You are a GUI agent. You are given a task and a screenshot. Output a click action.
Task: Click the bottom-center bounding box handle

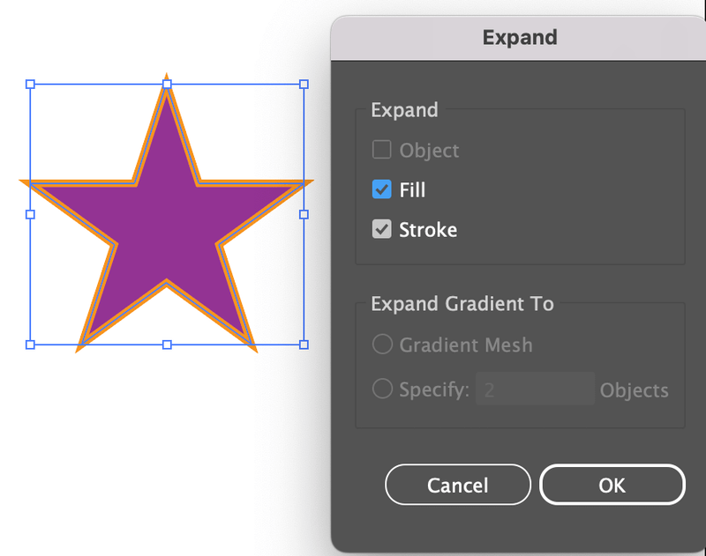[x=167, y=345]
